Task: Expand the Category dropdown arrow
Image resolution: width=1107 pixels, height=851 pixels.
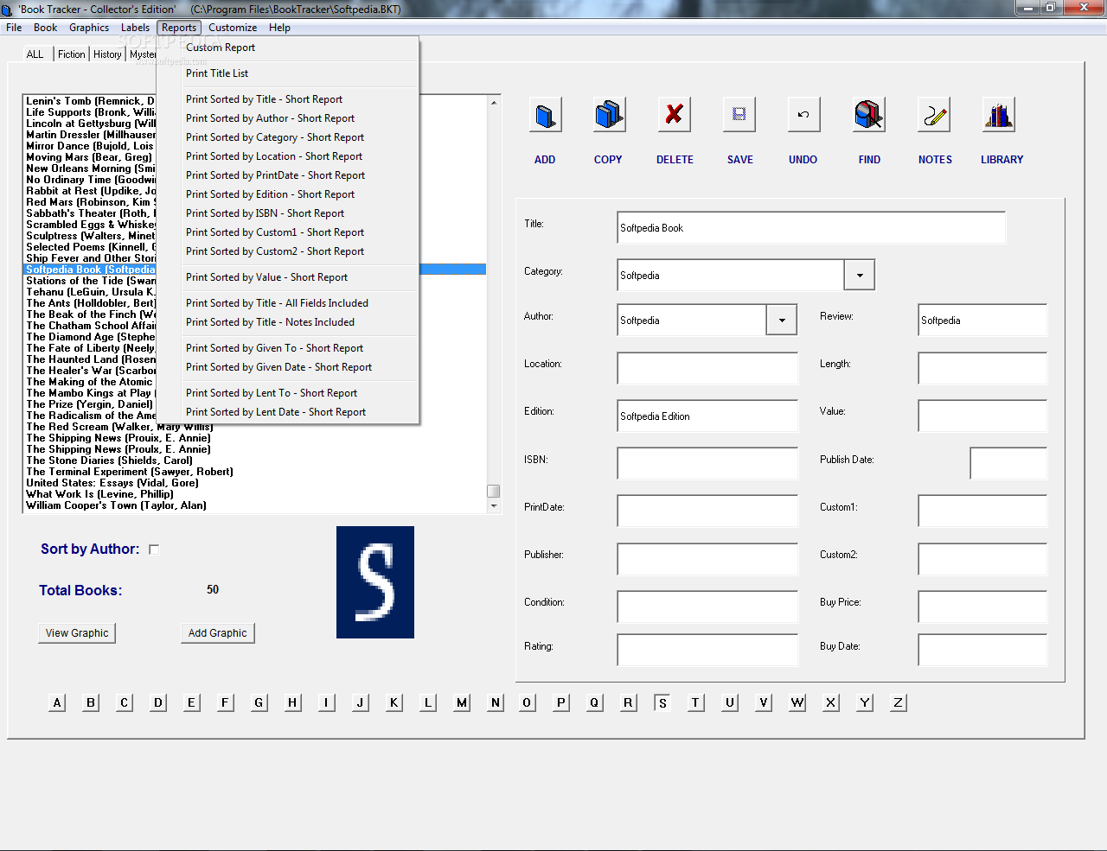Action: tap(859, 276)
